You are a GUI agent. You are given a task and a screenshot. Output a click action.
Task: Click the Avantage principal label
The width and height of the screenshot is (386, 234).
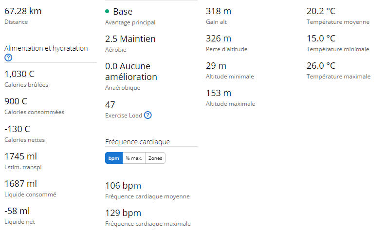[130, 22]
